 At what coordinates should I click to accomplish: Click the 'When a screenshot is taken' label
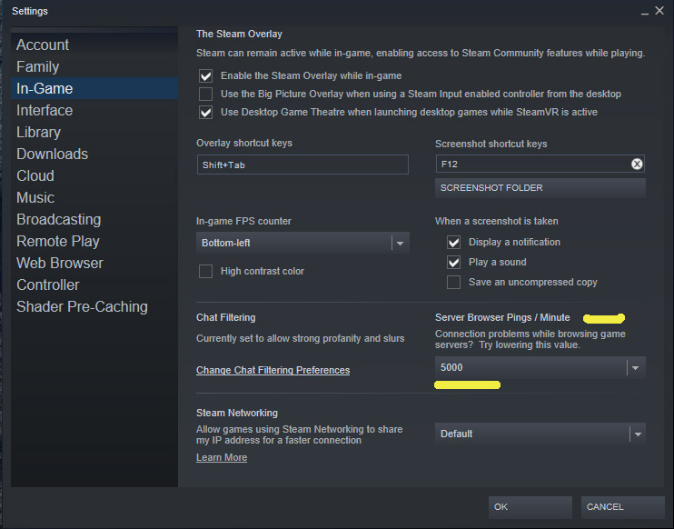coord(497,221)
